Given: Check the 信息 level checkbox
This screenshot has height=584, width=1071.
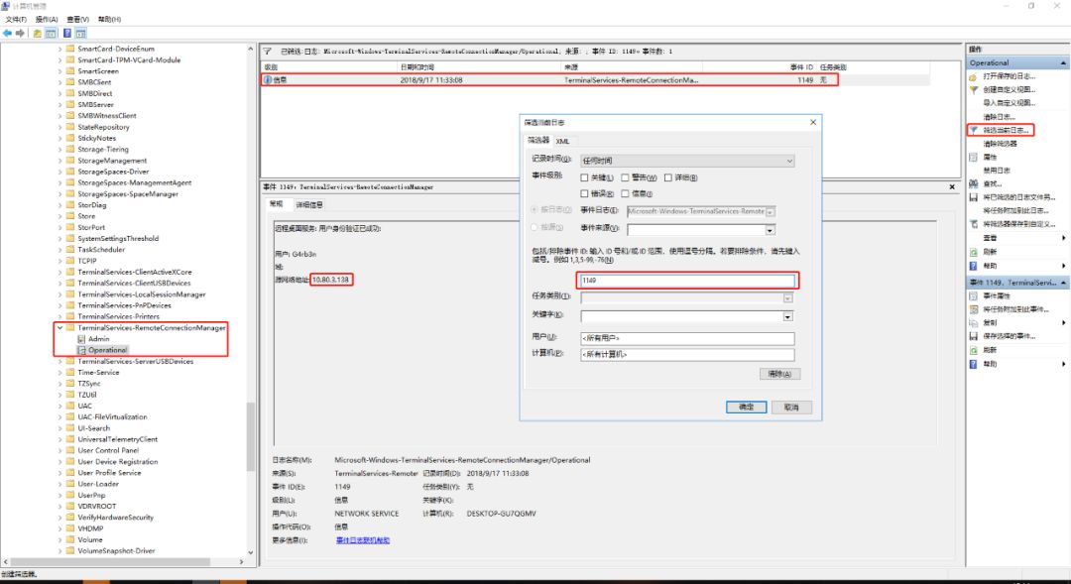Looking at the screenshot, I should tap(625, 194).
